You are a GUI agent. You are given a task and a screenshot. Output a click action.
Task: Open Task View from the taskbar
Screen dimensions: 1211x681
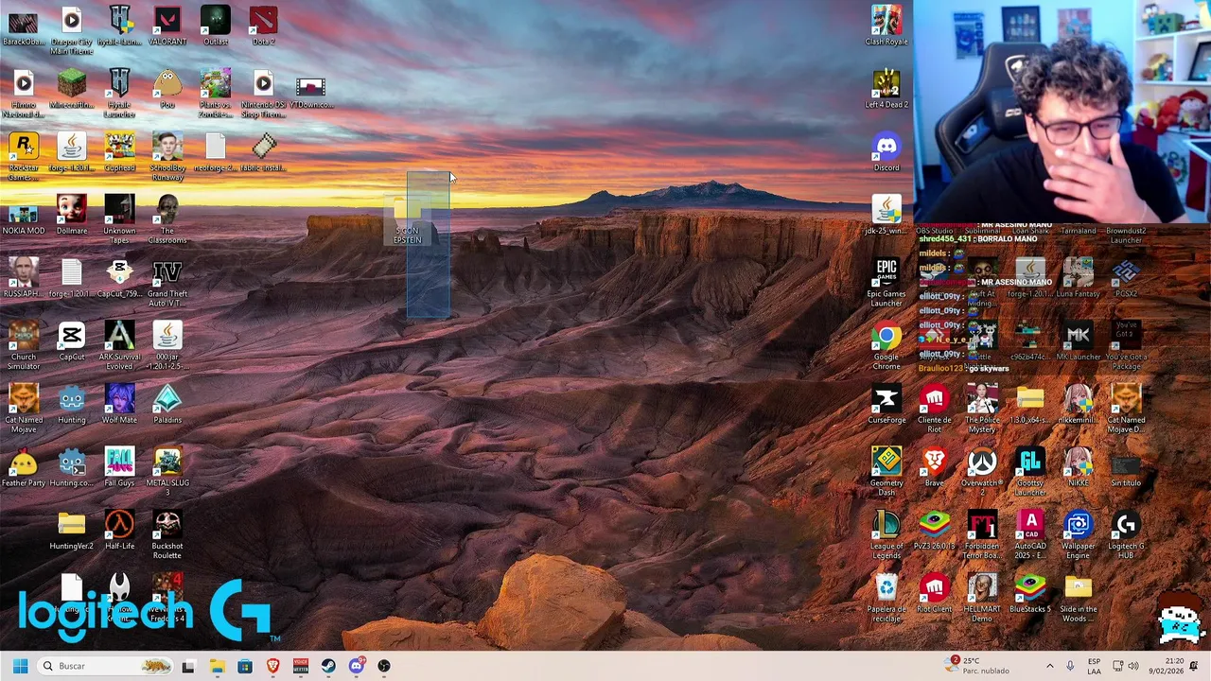188,666
